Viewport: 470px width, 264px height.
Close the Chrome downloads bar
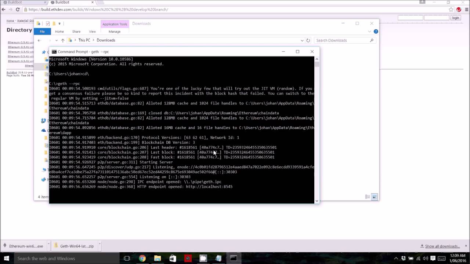(465, 246)
